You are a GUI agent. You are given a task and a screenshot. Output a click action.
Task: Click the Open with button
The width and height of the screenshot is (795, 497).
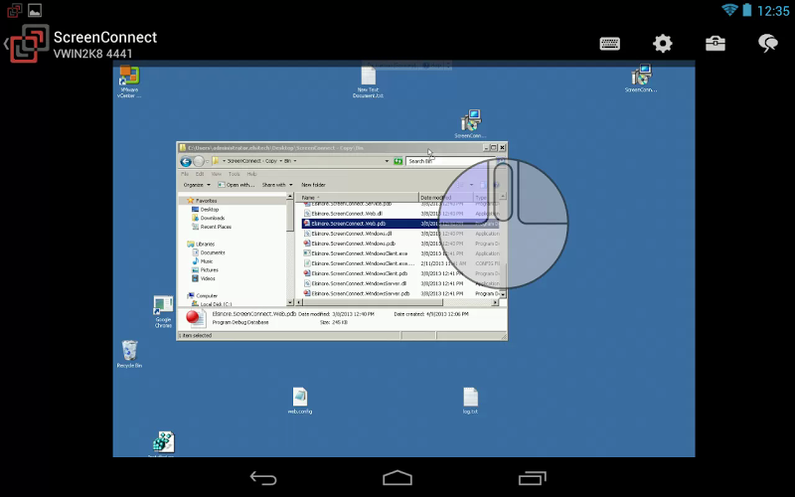[x=237, y=185]
